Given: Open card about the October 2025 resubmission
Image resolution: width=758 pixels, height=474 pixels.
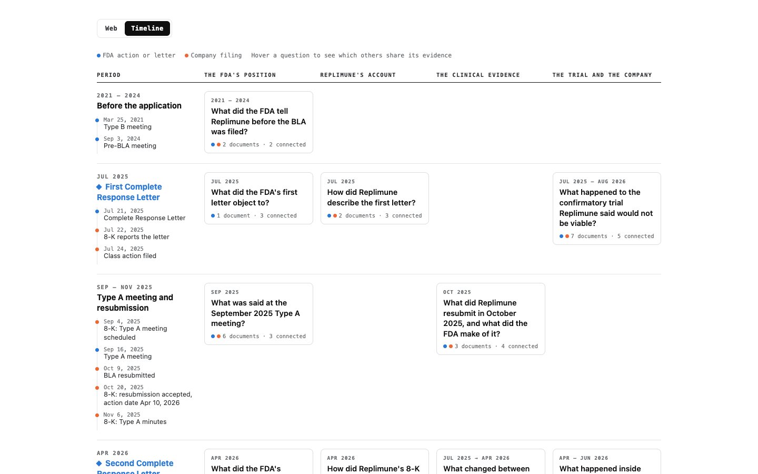Looking at the screenshot, I should click(x=491, y=319).
